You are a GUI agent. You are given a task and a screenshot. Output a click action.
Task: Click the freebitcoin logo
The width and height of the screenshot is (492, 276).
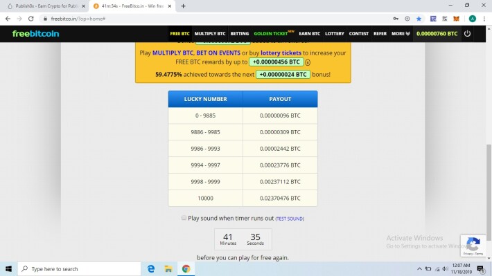click(35, 33)
